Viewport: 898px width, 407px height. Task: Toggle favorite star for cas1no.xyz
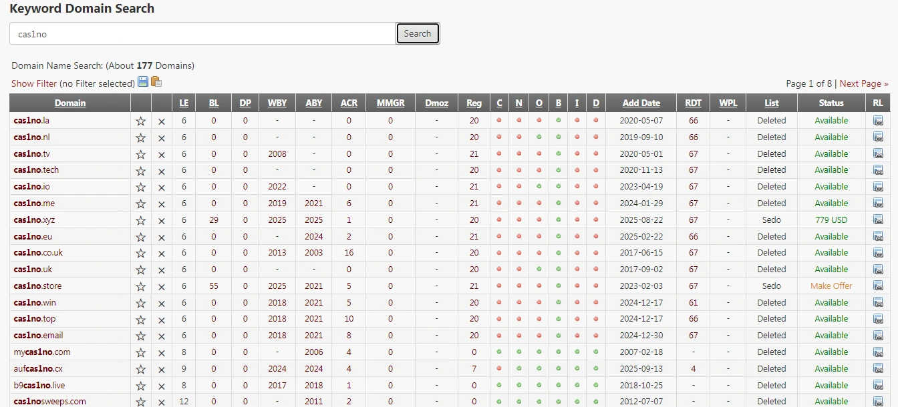140,221
